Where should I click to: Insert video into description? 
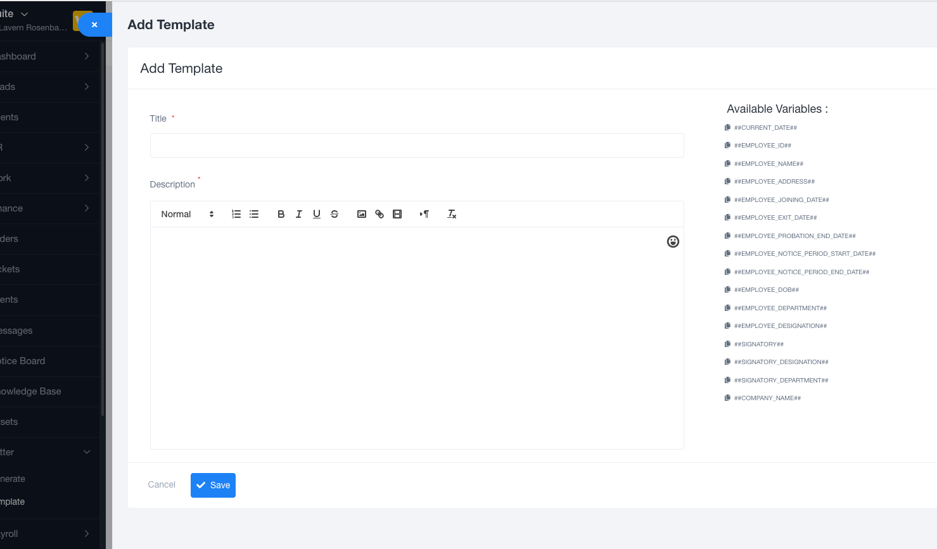pos(397,214)
